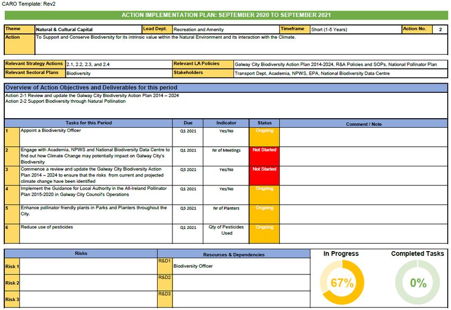Select the 'Natural & Cultural Capital' theme cell
Image resolution: width=451 pixels, height=310 pixels.
[x=88, y=29]
